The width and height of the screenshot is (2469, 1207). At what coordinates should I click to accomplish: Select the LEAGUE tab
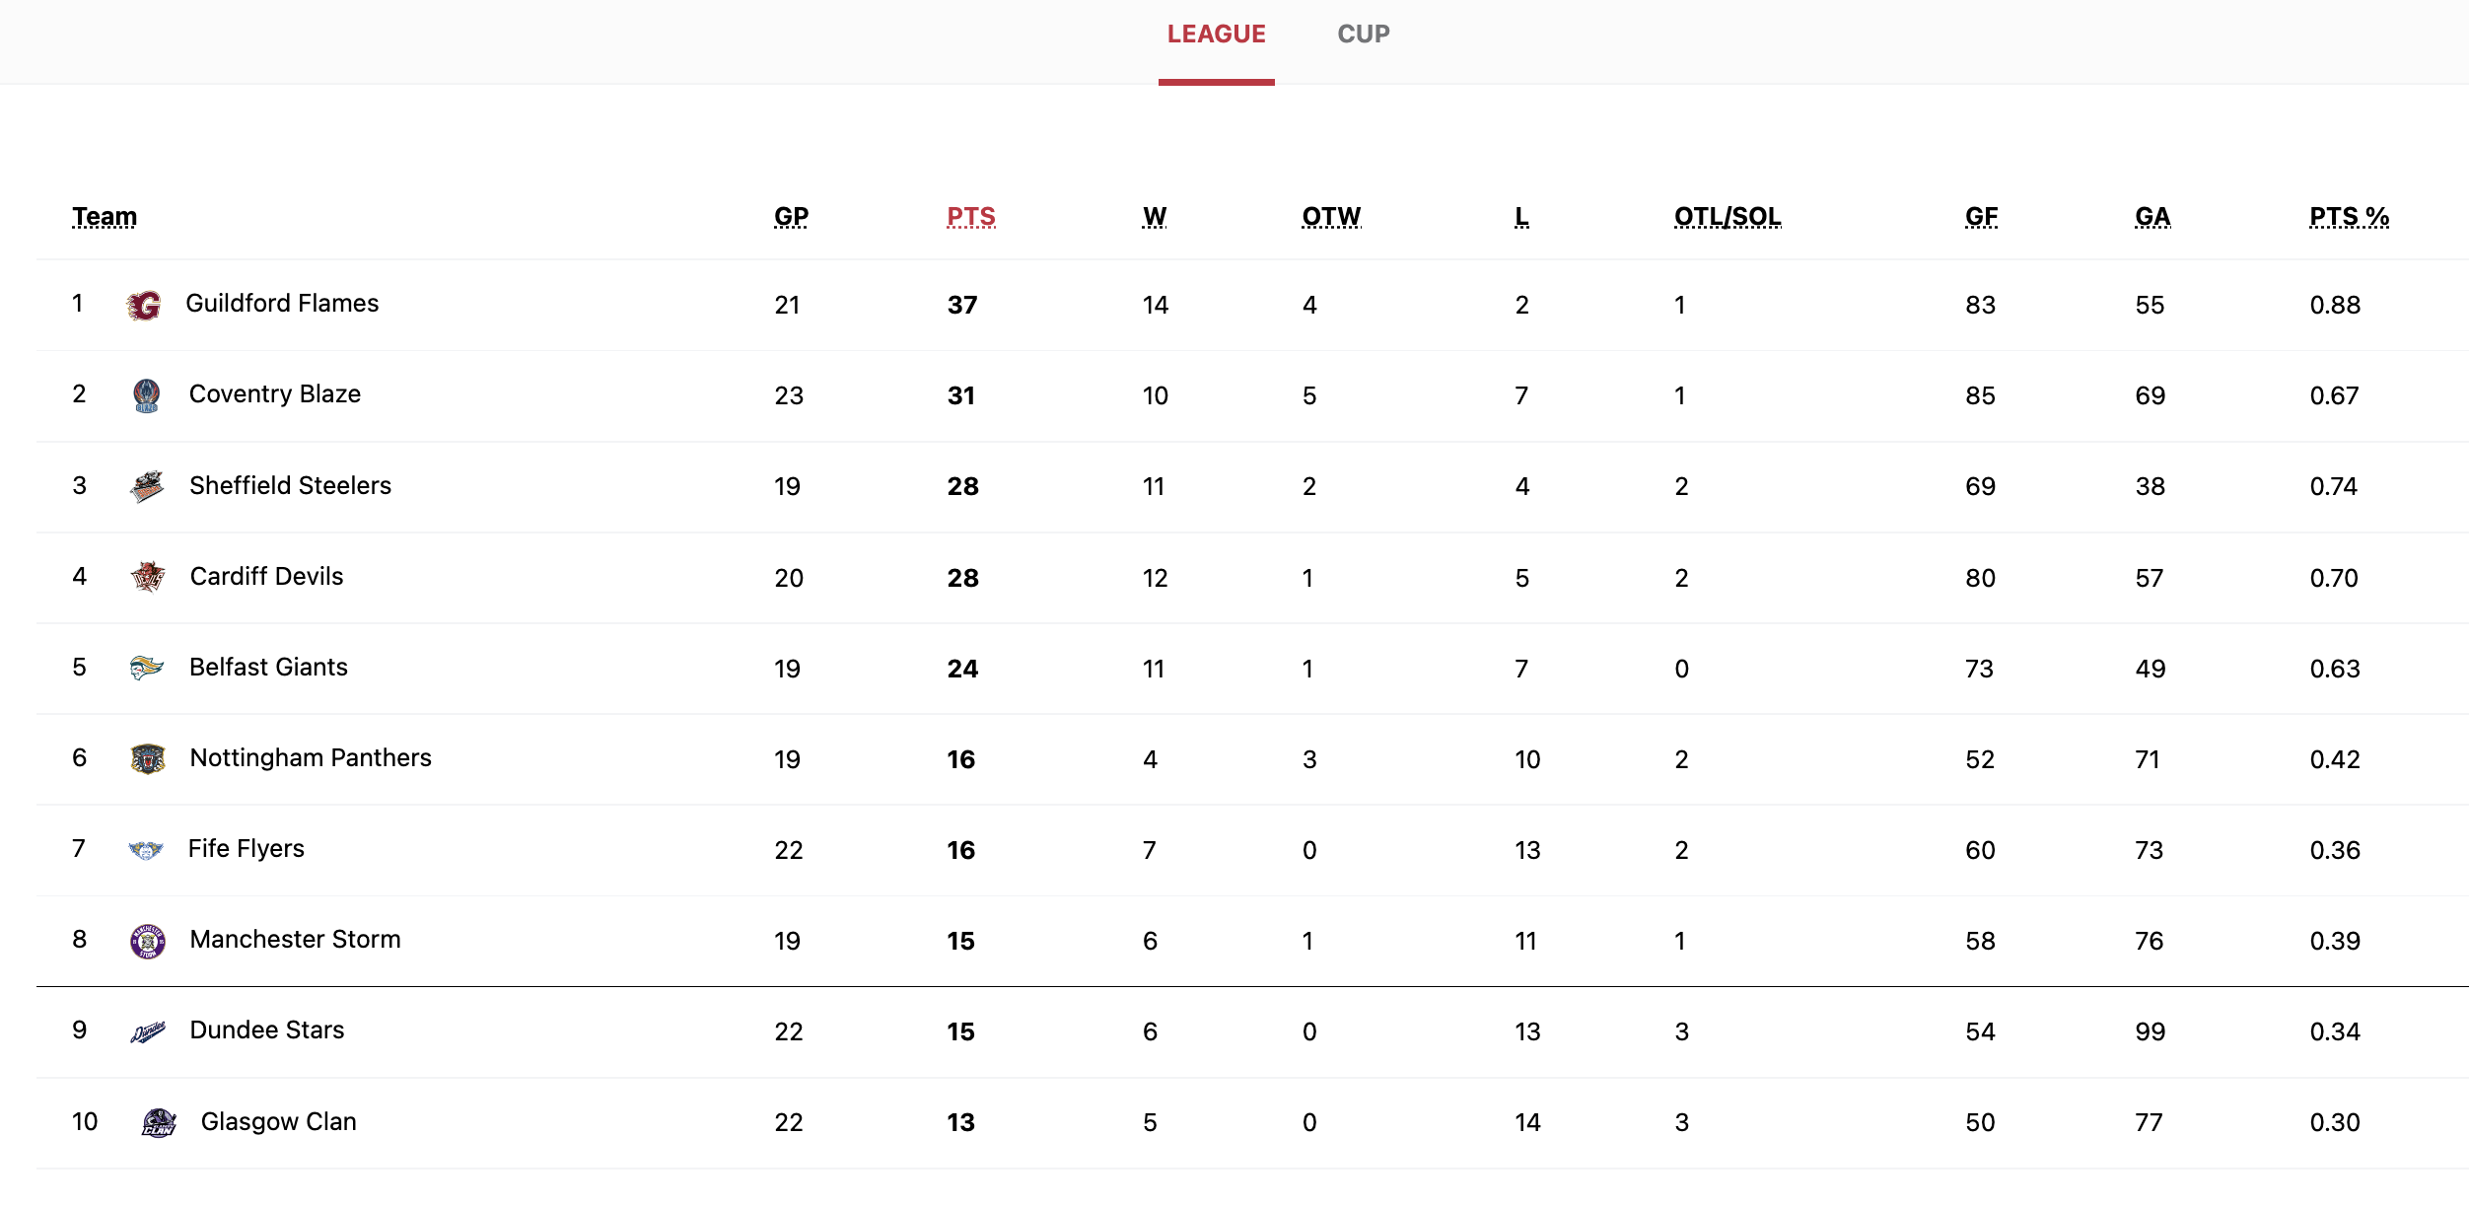(1217, 35)
